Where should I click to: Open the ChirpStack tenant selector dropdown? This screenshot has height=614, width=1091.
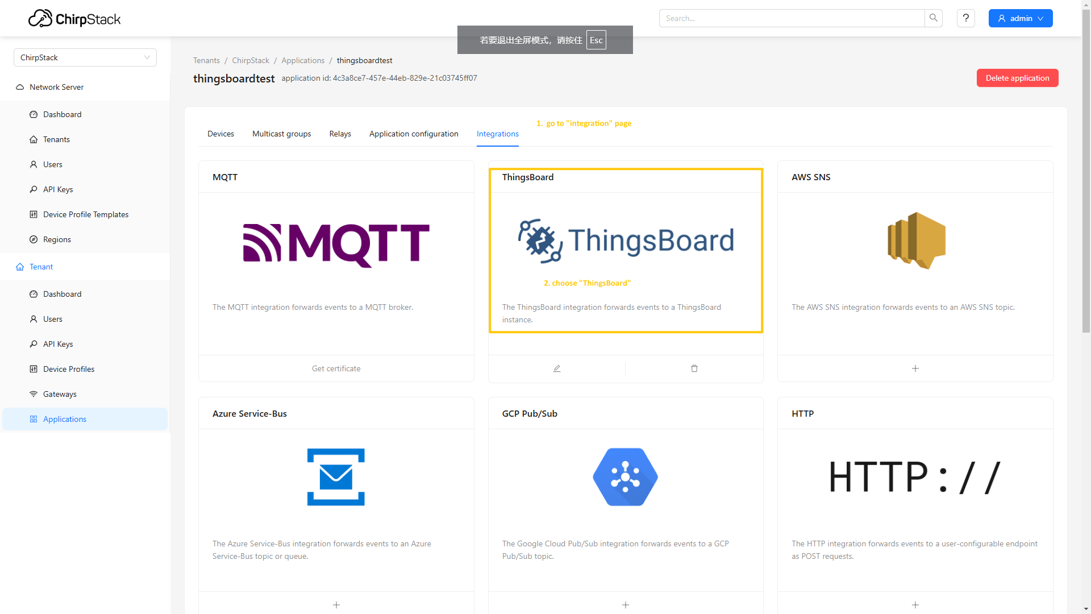point(85,57)
